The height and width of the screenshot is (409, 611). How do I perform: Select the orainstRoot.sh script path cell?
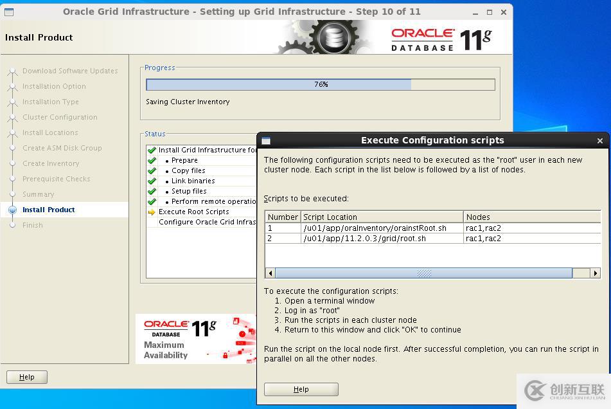coord(382,228)
